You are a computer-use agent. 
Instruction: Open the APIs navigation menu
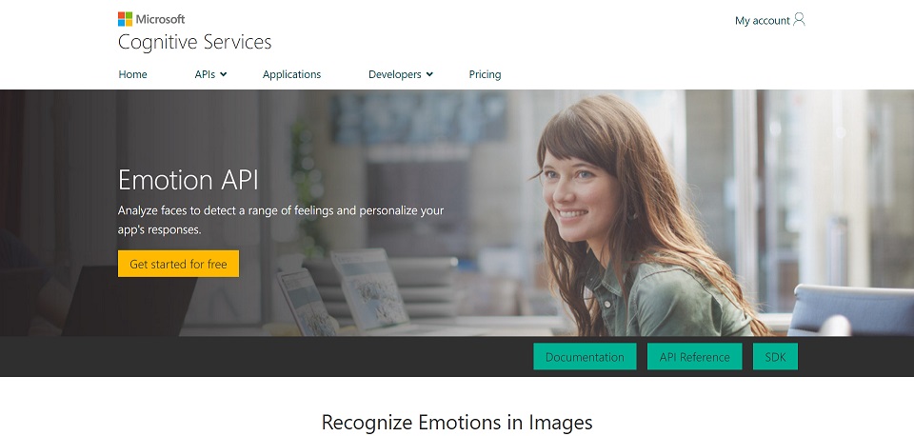(x=205, y=74)
